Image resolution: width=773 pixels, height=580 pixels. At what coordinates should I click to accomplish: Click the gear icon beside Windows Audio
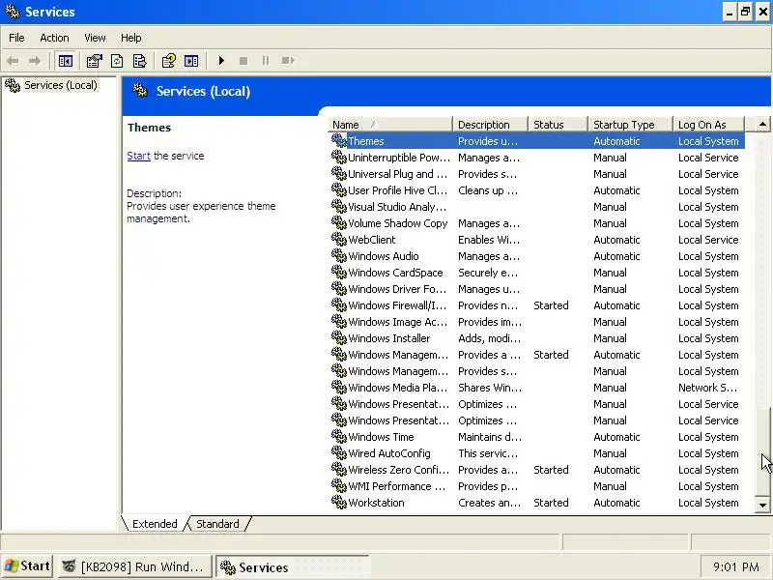pyautogui.click(x=339, y=255)
